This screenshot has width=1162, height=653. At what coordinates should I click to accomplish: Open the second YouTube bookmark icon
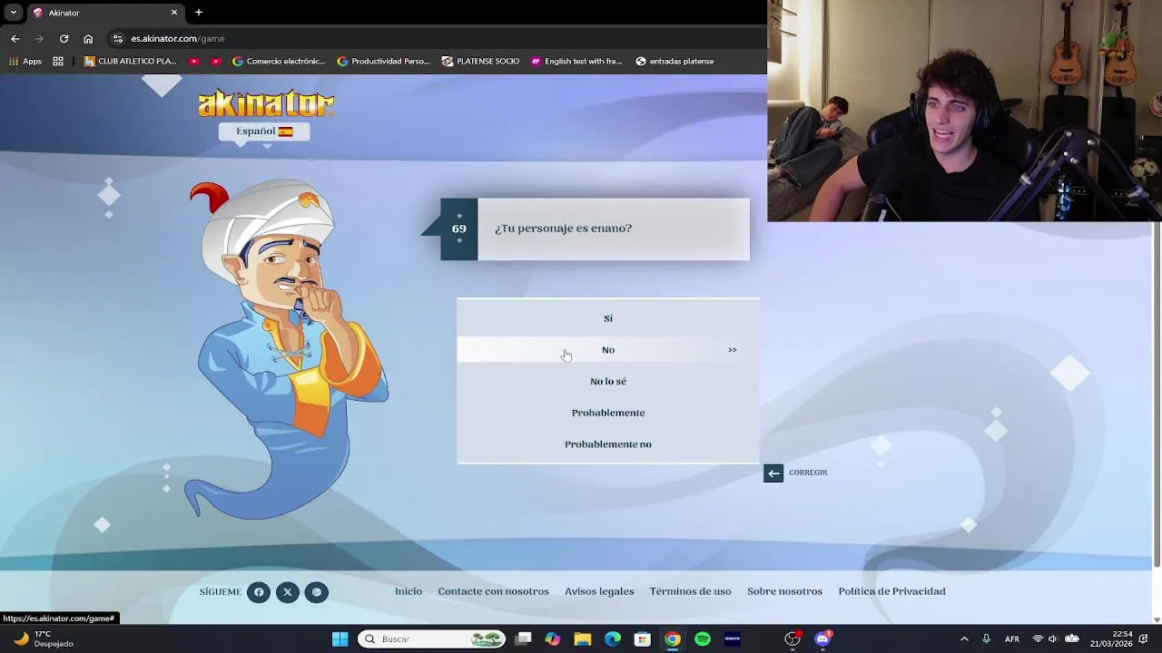click(x=215, y=62)
